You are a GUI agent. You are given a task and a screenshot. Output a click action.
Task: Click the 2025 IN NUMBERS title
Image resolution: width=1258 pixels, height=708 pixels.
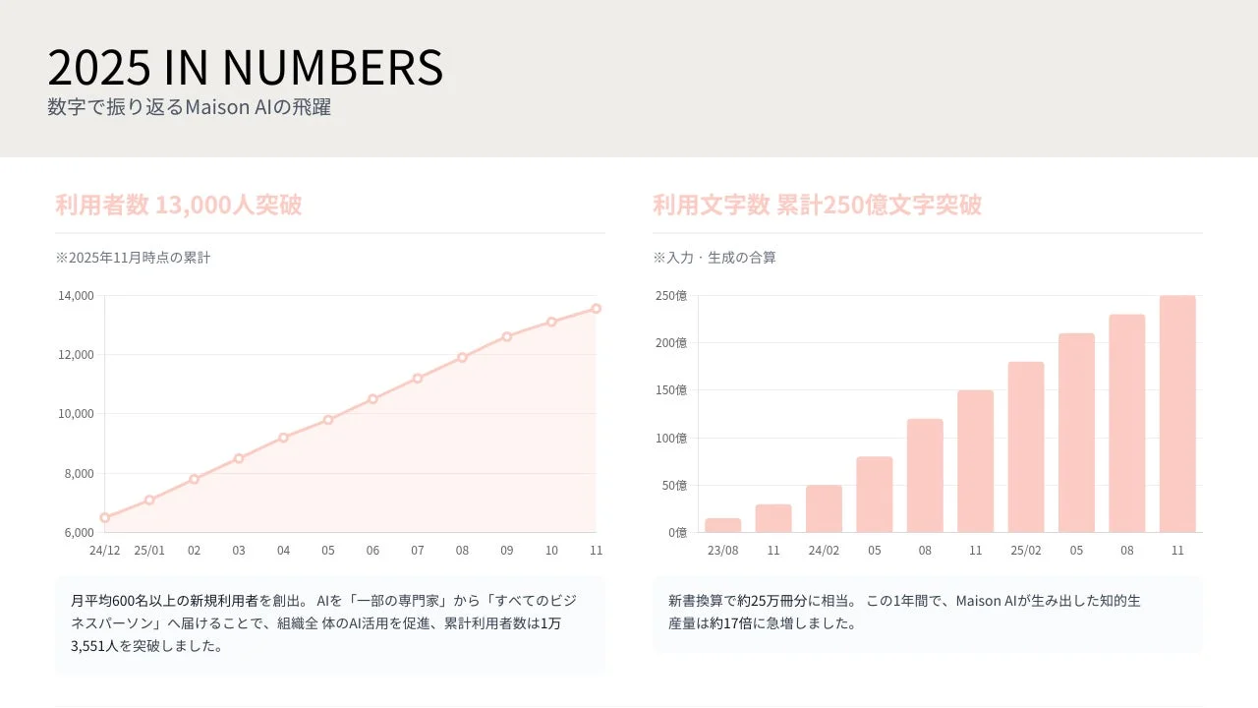246,67
